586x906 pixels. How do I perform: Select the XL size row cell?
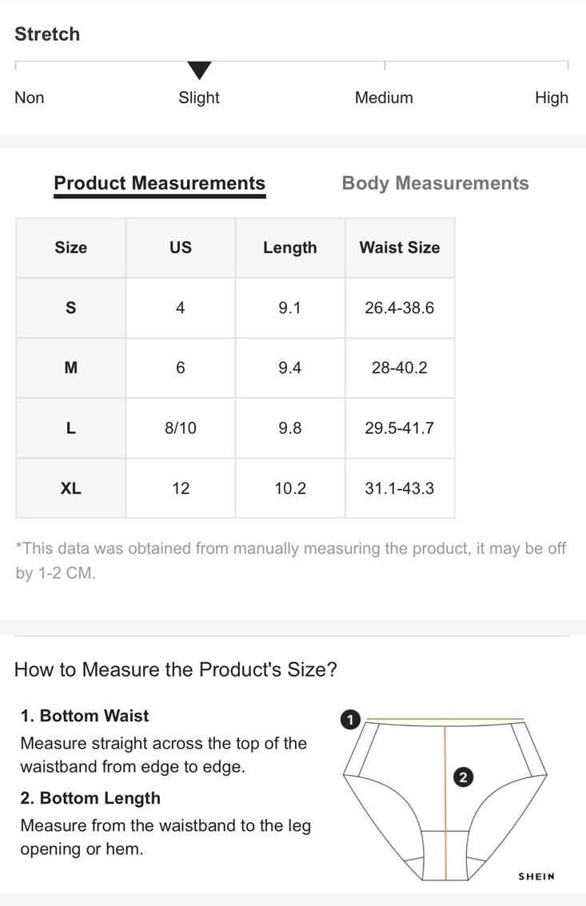[71, 488]
